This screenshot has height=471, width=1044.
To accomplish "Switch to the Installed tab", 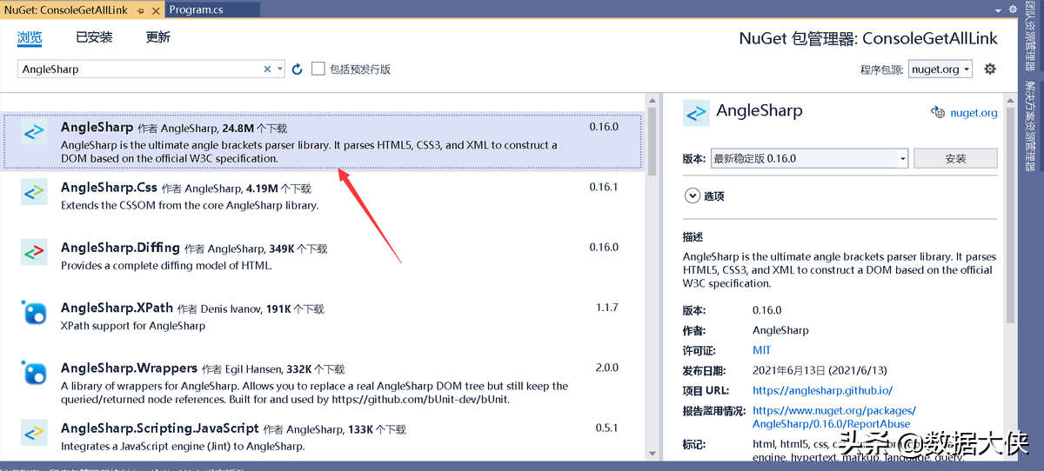I will [94, 37].
